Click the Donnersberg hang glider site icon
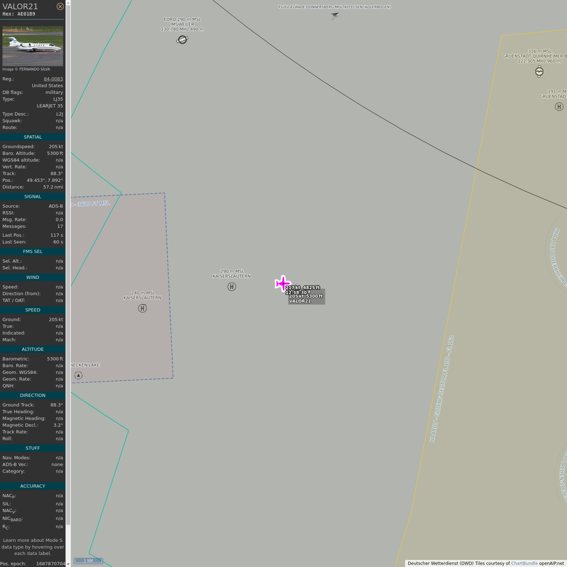Screen dimensions: 567x567 click(x=335, y=16)
